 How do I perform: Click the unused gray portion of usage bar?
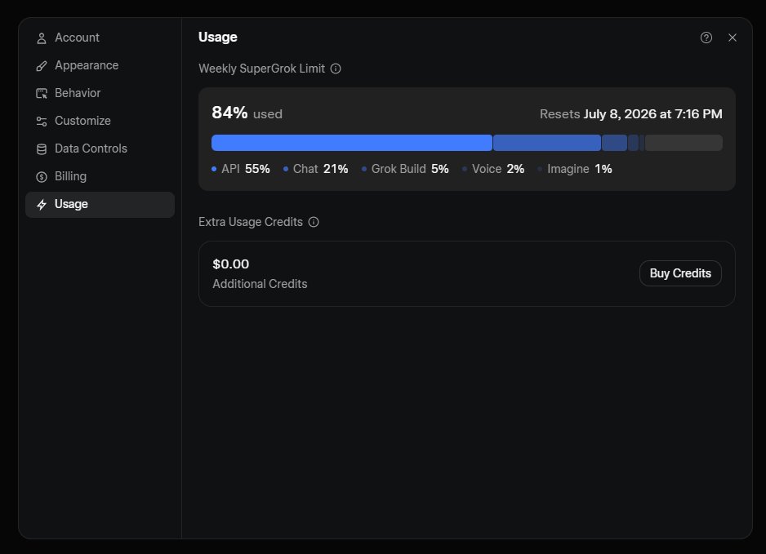click(x=684, y=143)
